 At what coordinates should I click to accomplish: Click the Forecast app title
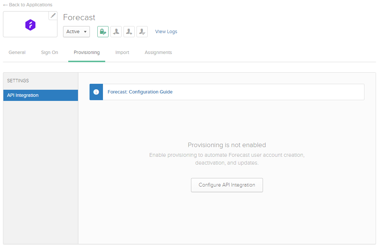(x=79, y=18)
